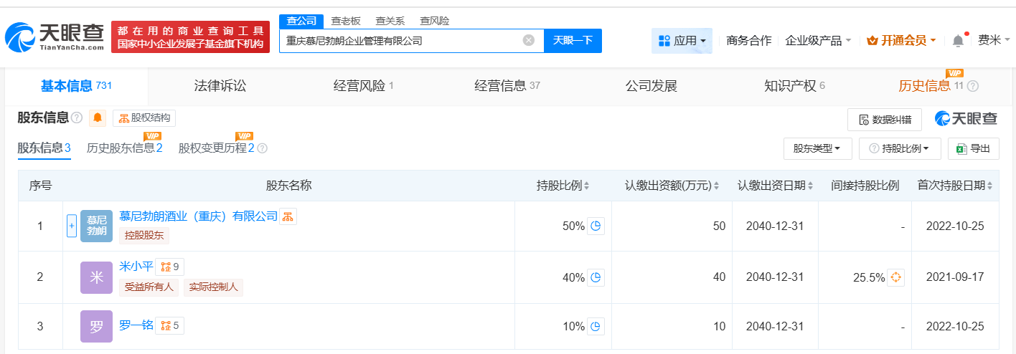
Task: Expand row 1 shareholder with plus icon
Action: 71,226
